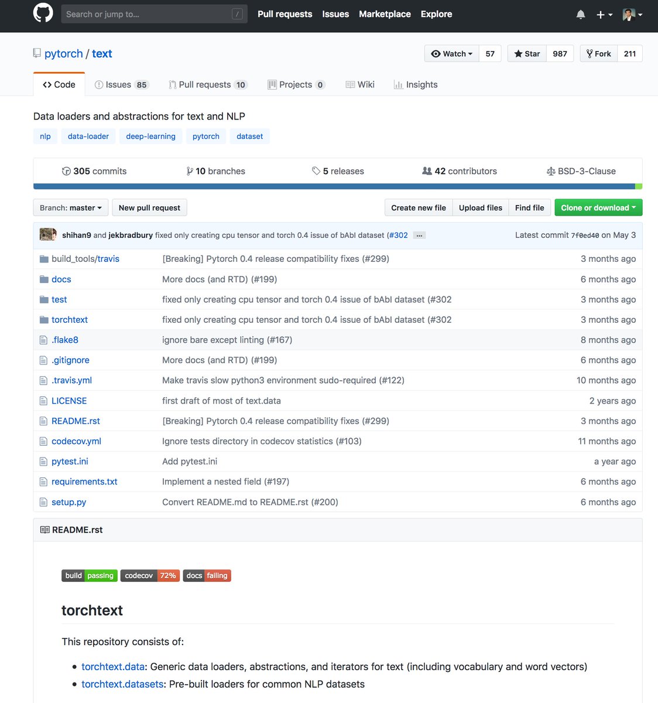
Task: Open the pytorch organization link
Action: [64, 54]
